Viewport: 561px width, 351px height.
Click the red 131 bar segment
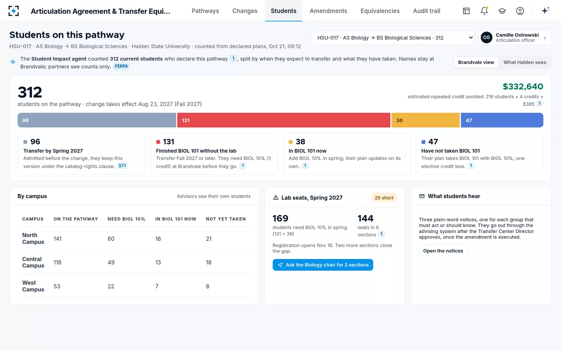point(284,120)
